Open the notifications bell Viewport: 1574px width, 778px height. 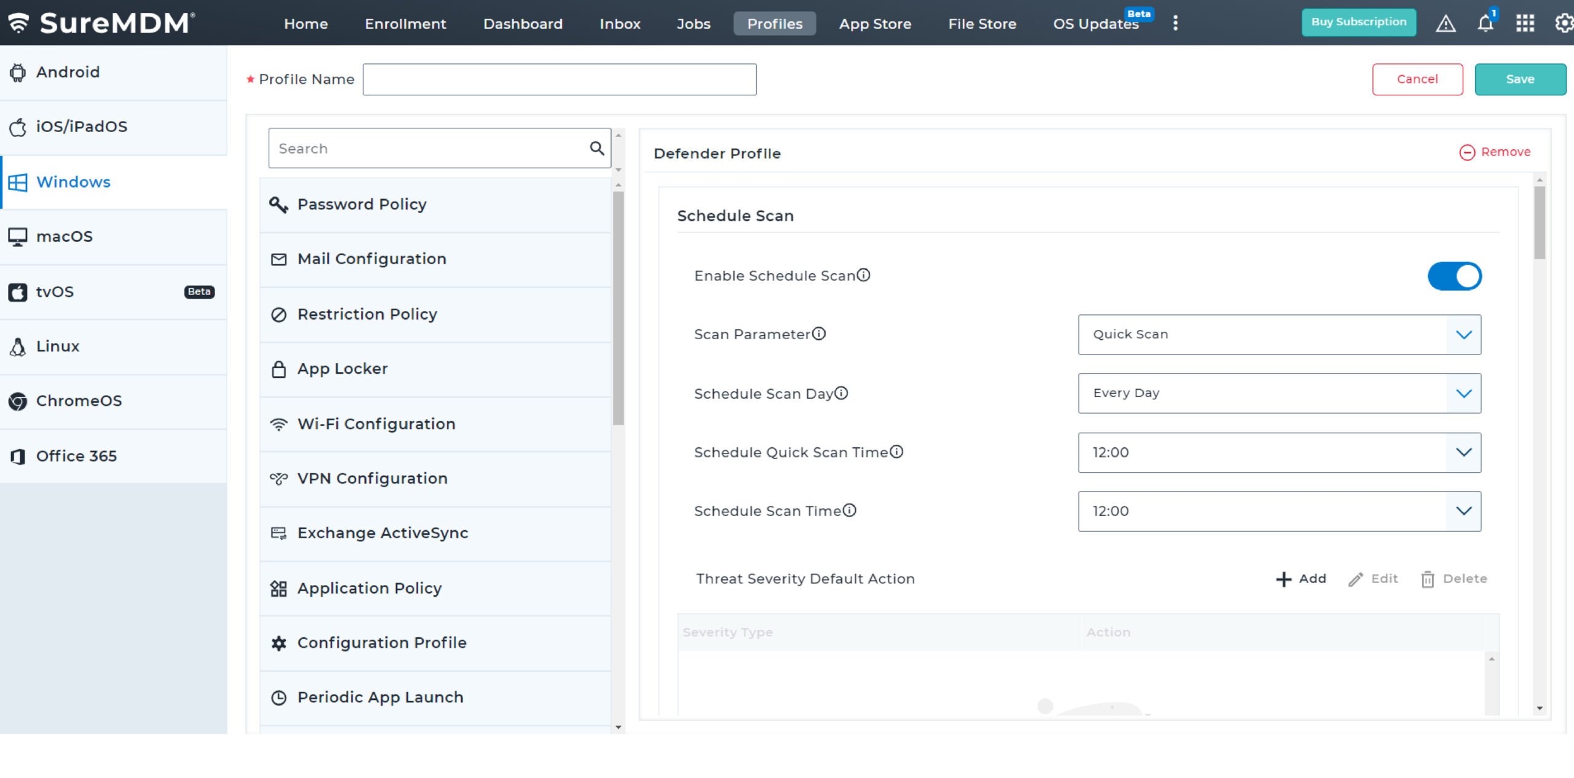pos(1485,23)
